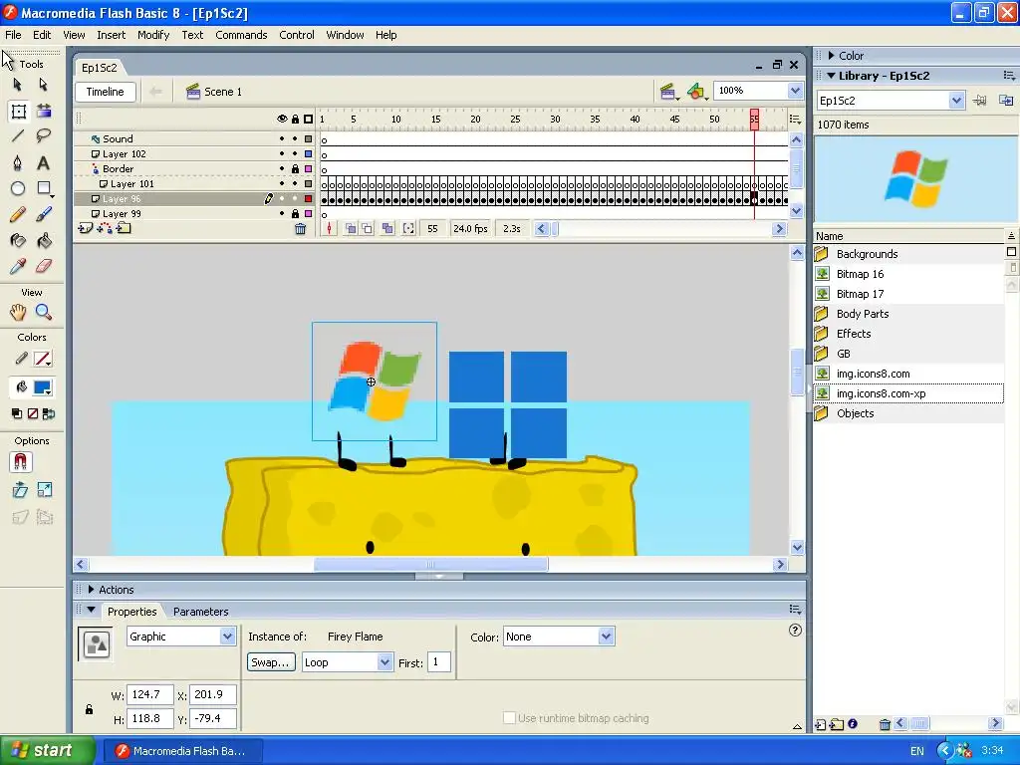Select the Pen tool
Image resolution: width=1020 pixels, height=765 pixels.
pyautogui.click(x=18, y=162)
